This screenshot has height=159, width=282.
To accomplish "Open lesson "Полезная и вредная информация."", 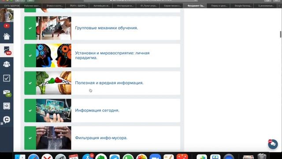I will tap(109, 83).
